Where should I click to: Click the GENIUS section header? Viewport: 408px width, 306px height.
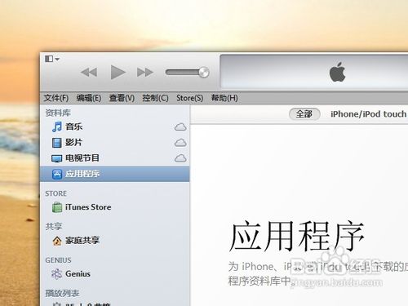tap(58, 260)
